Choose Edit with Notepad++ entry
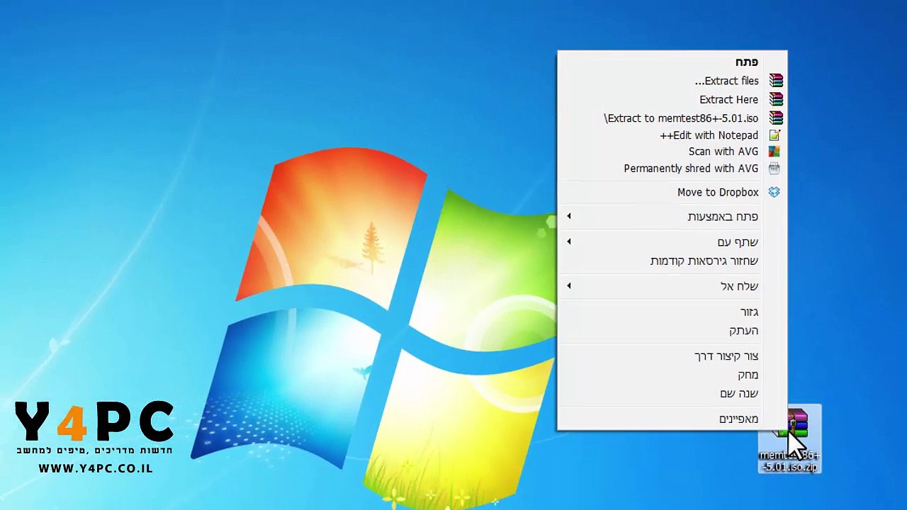 pos(672,135)
